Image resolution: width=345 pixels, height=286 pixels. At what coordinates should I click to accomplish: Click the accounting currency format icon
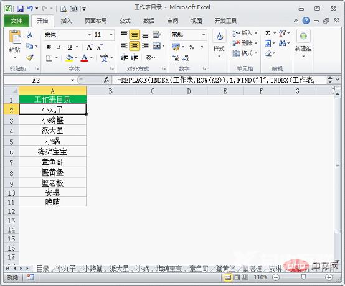[176, 47]
